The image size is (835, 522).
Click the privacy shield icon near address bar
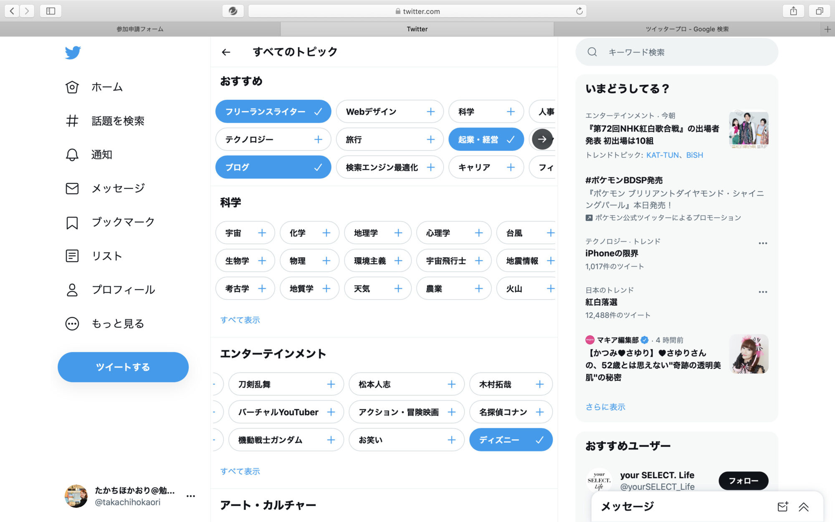pyautogui.click(x=233, y=11)
